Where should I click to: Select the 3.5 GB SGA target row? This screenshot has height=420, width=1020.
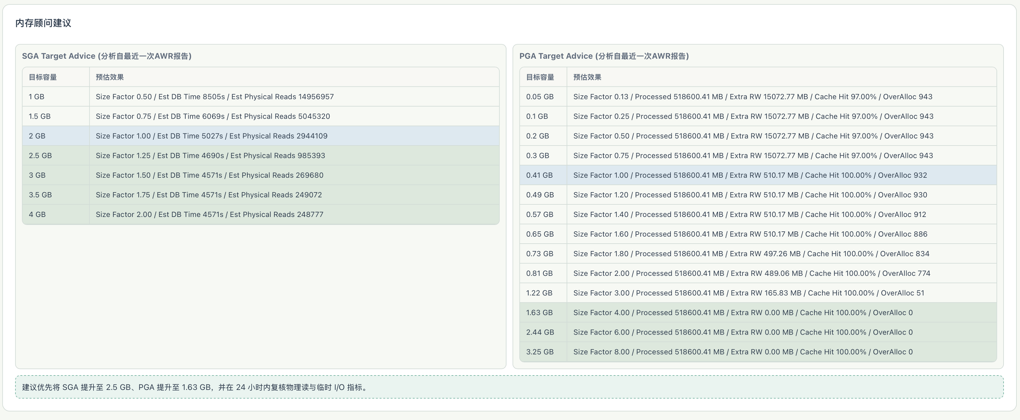pos(261,195)
